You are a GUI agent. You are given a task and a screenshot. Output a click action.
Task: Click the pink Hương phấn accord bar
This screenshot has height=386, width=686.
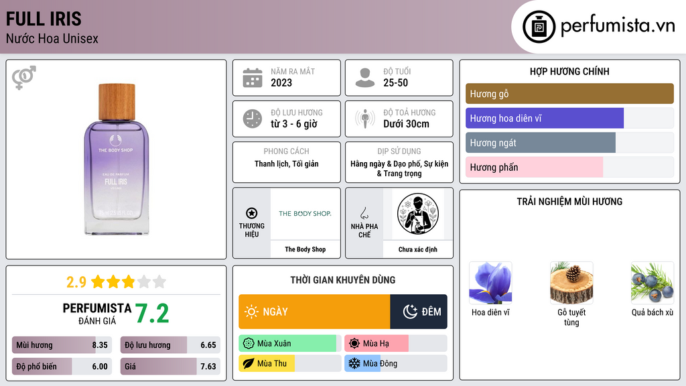pos(569,167)
